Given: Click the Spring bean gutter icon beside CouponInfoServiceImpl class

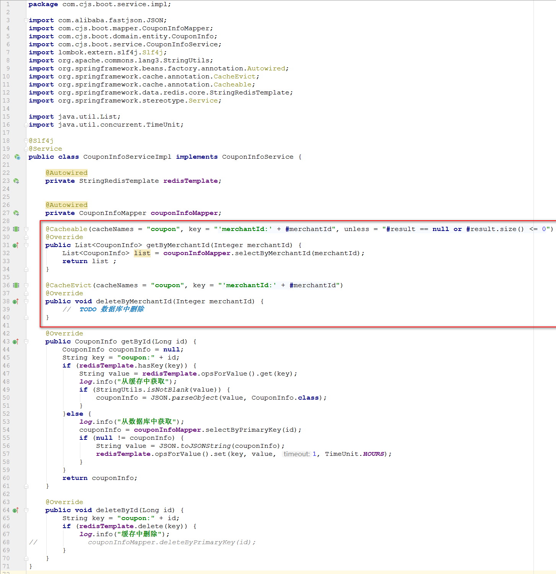Looking at the screenshot, I should [x=17, y=157].
